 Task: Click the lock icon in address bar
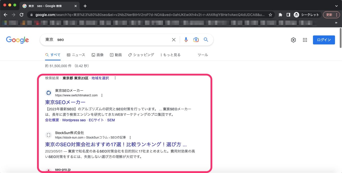tap(31, 15)
